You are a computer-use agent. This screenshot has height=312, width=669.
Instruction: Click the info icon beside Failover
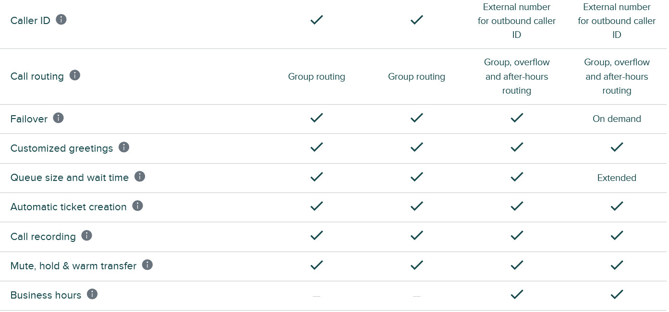pyautogui.click(x=58, y=118)
